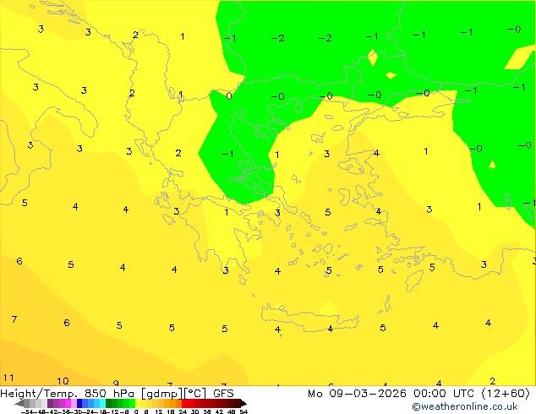Click the legend label '24' under the color bar
The width and height of the screenshot is (536, 414).
coord(183,411)
